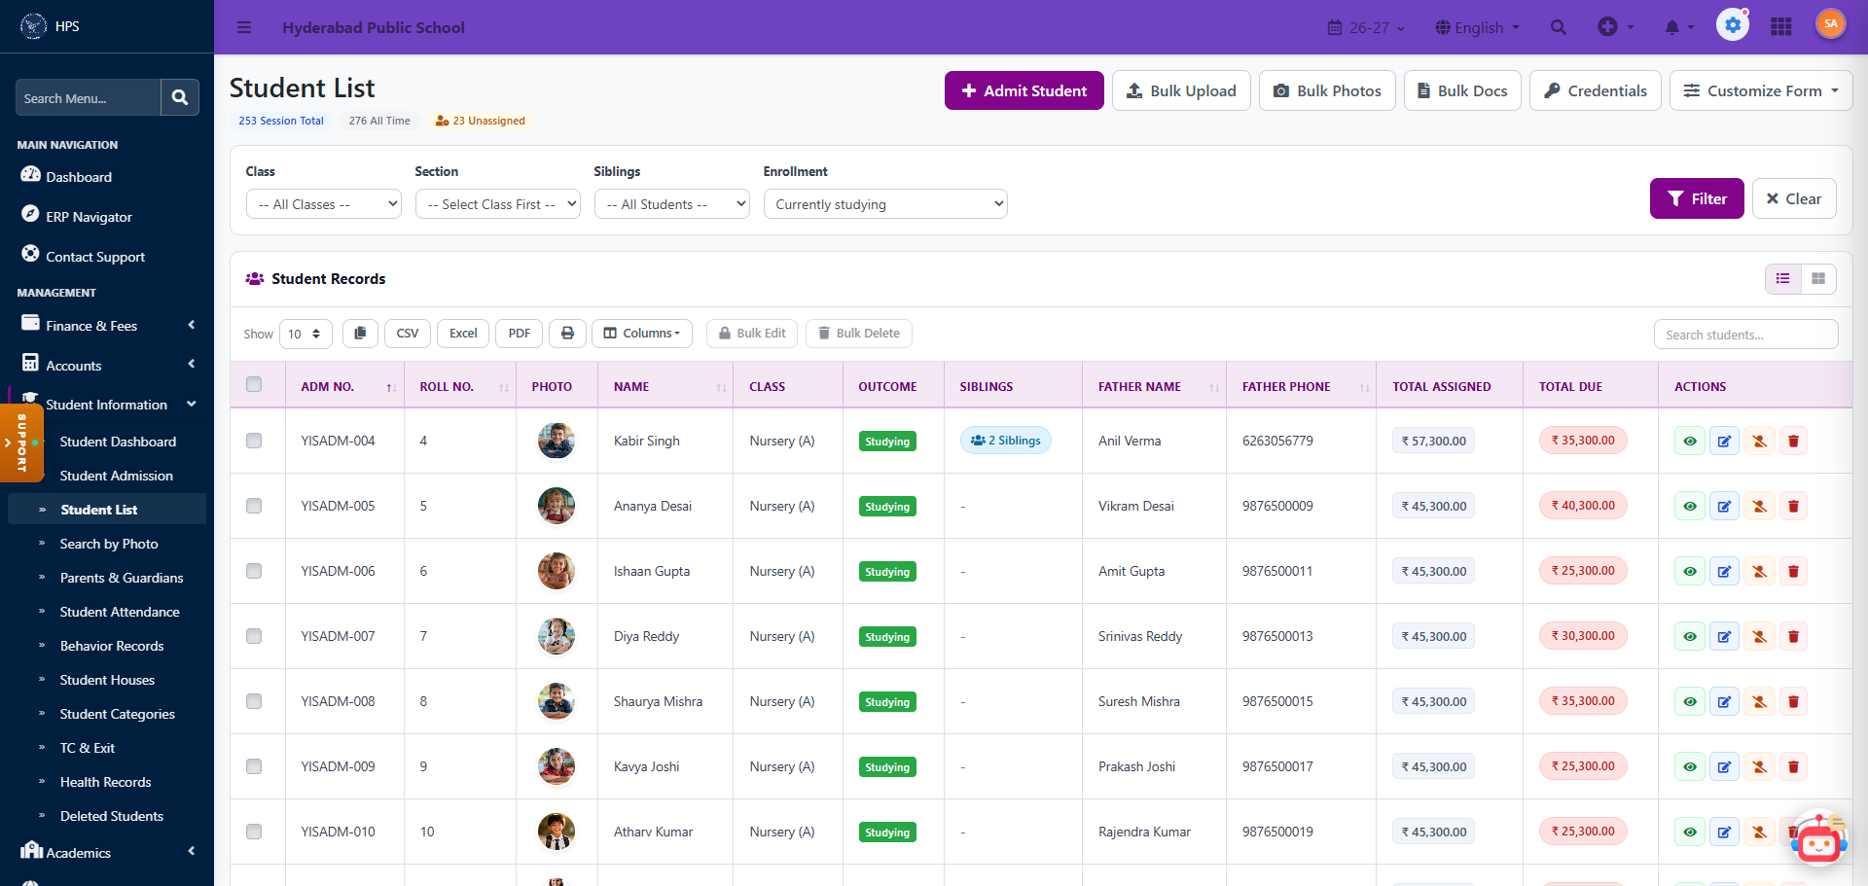Switch to grid card view icon
The image size is (1868, 886).
1818,279
